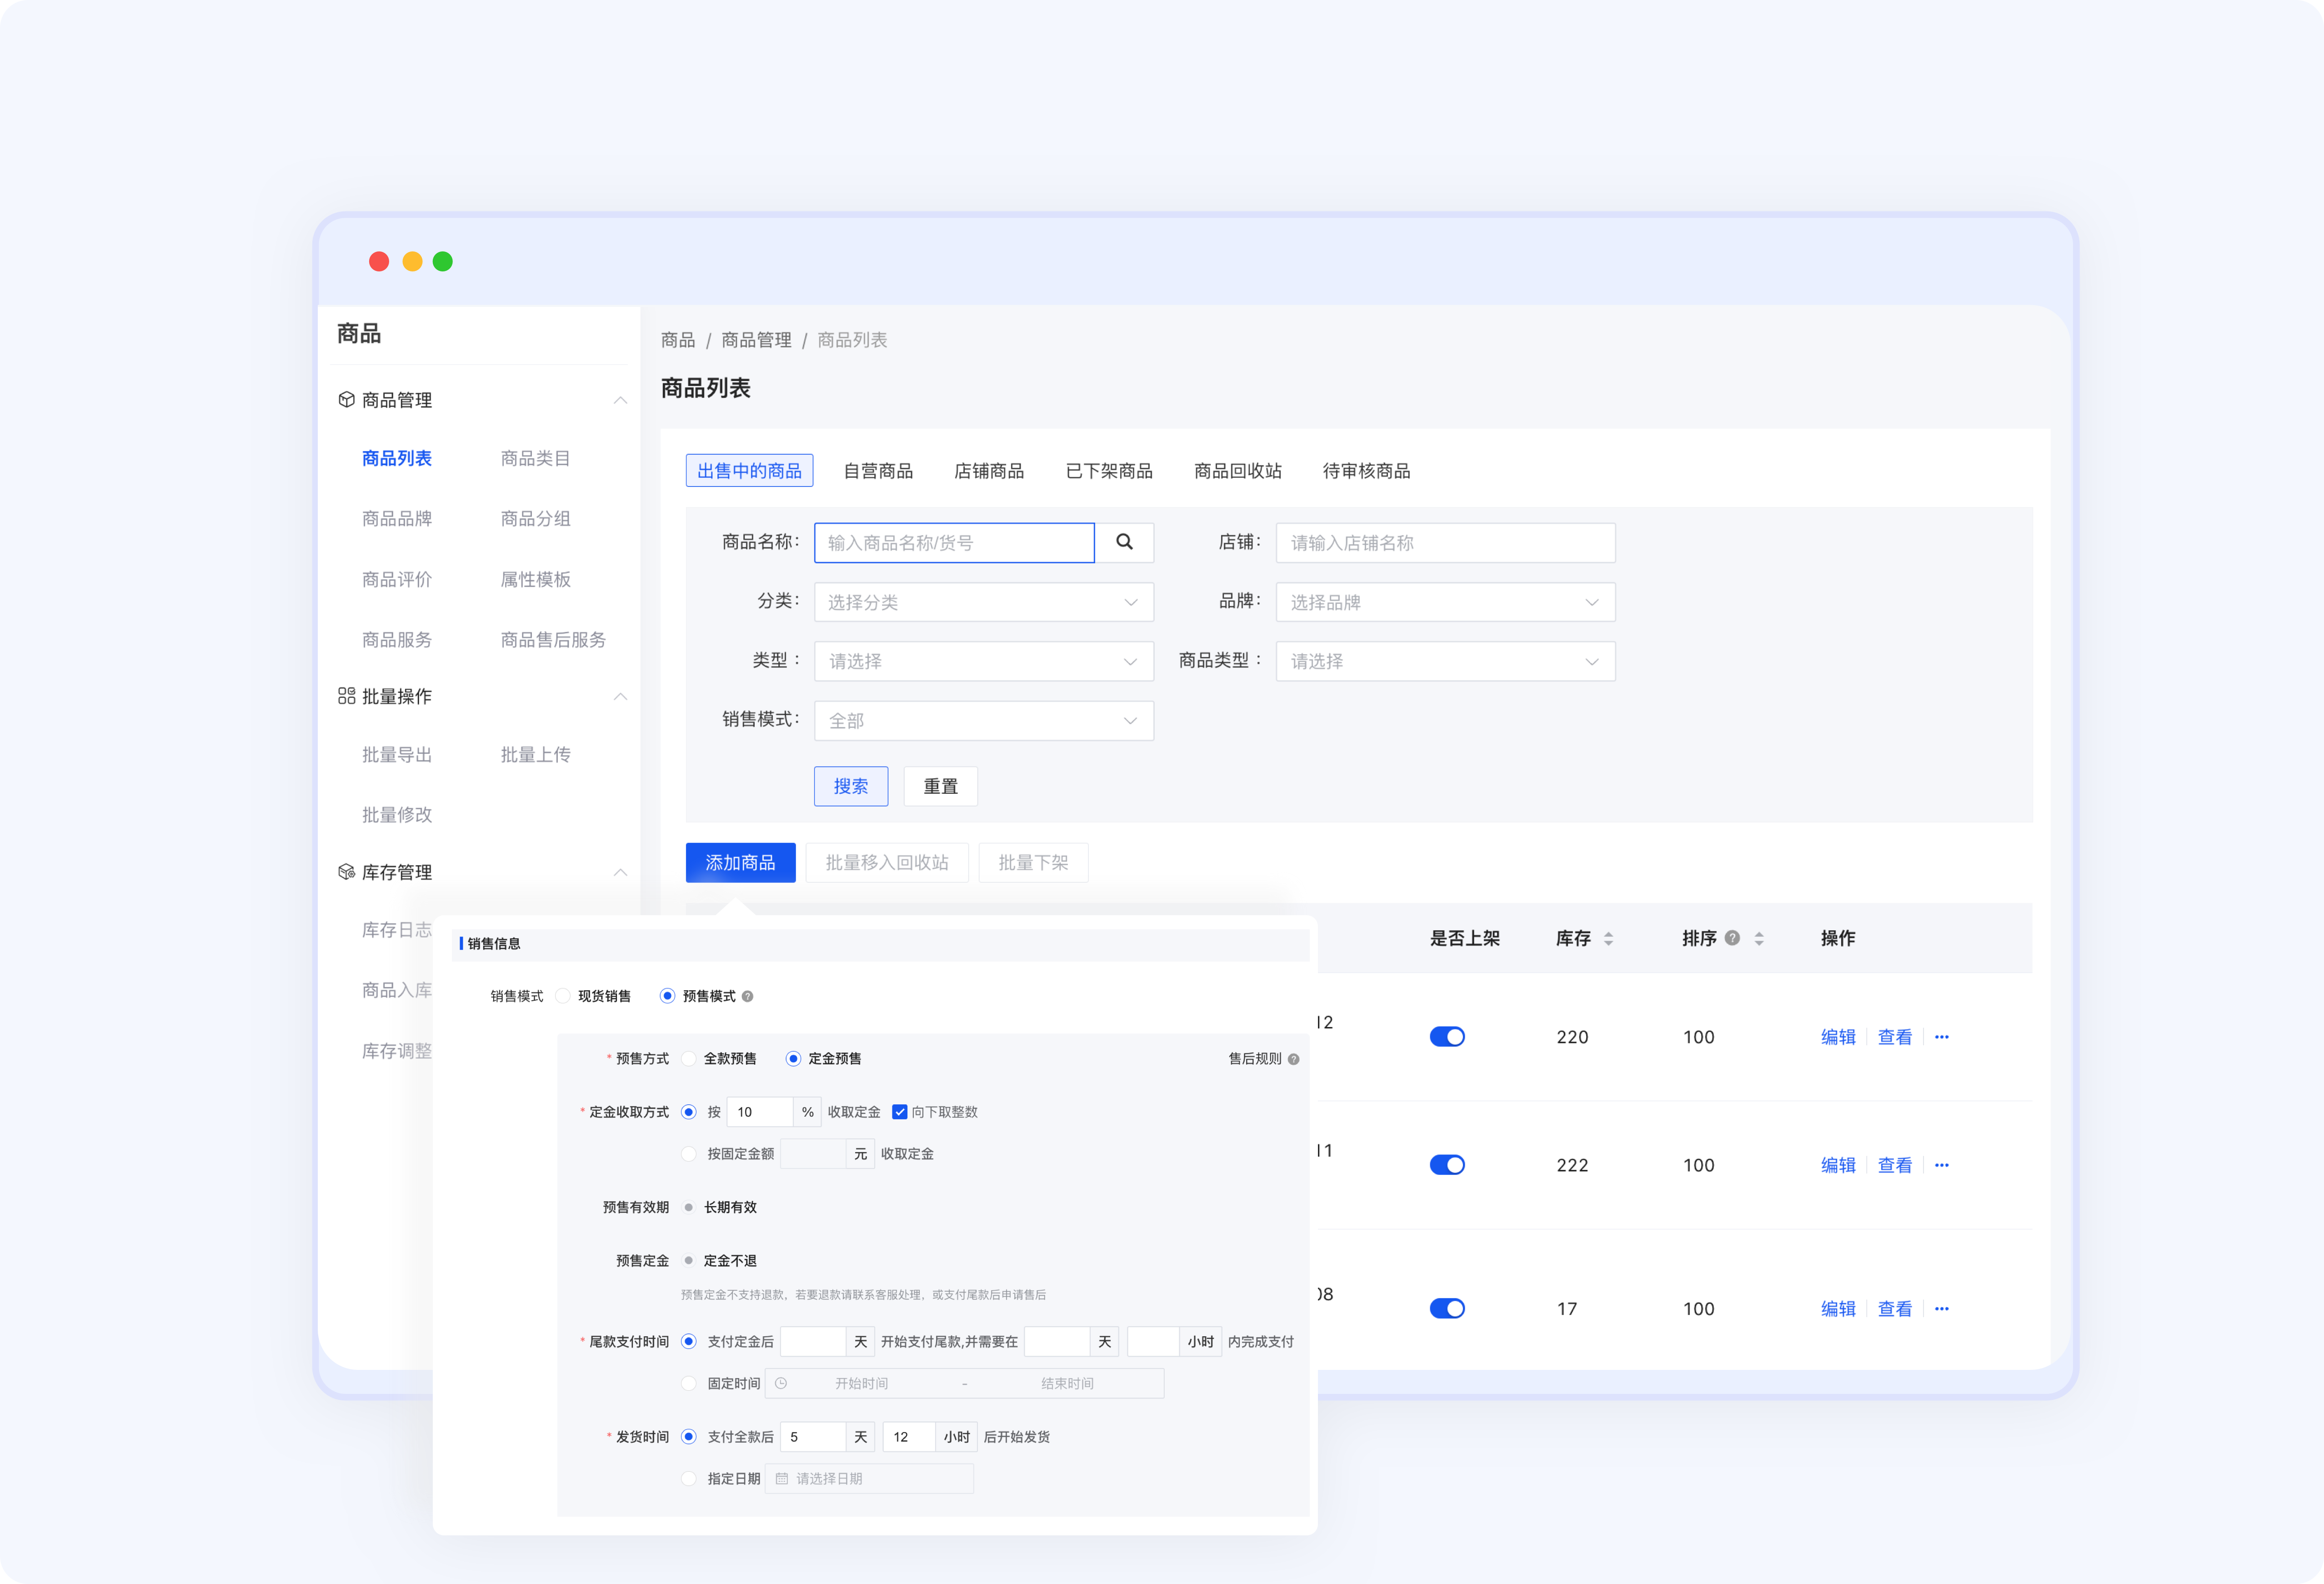Click help icon next to 排序 column
Screen dimensions: 2324x1584
(x=1732, y=938)
